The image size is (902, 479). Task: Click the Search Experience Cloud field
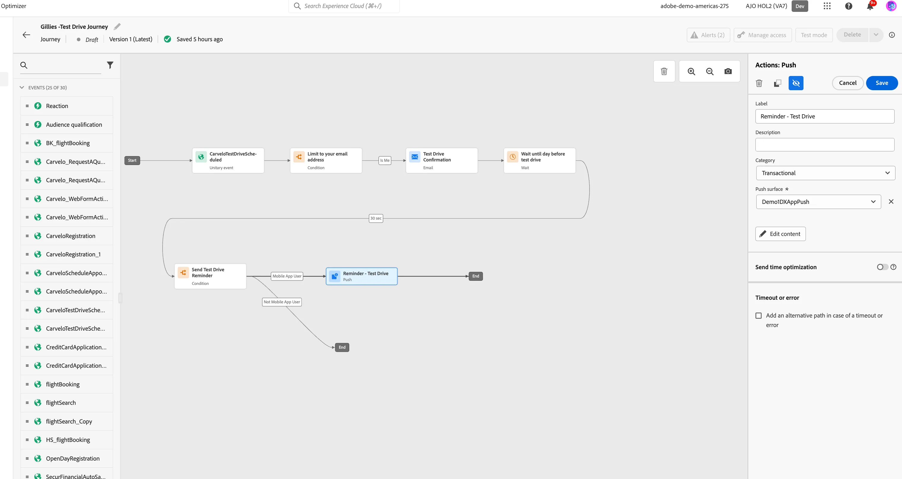(344, 6)
